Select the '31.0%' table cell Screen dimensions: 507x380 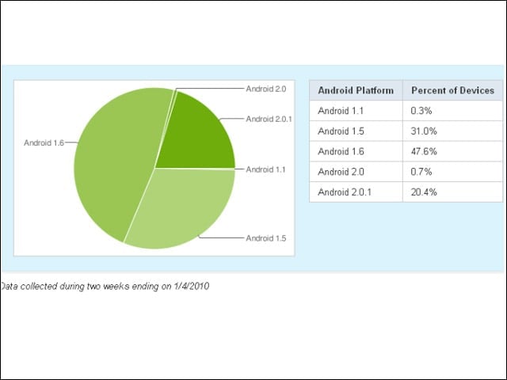(x=452, y=131)
